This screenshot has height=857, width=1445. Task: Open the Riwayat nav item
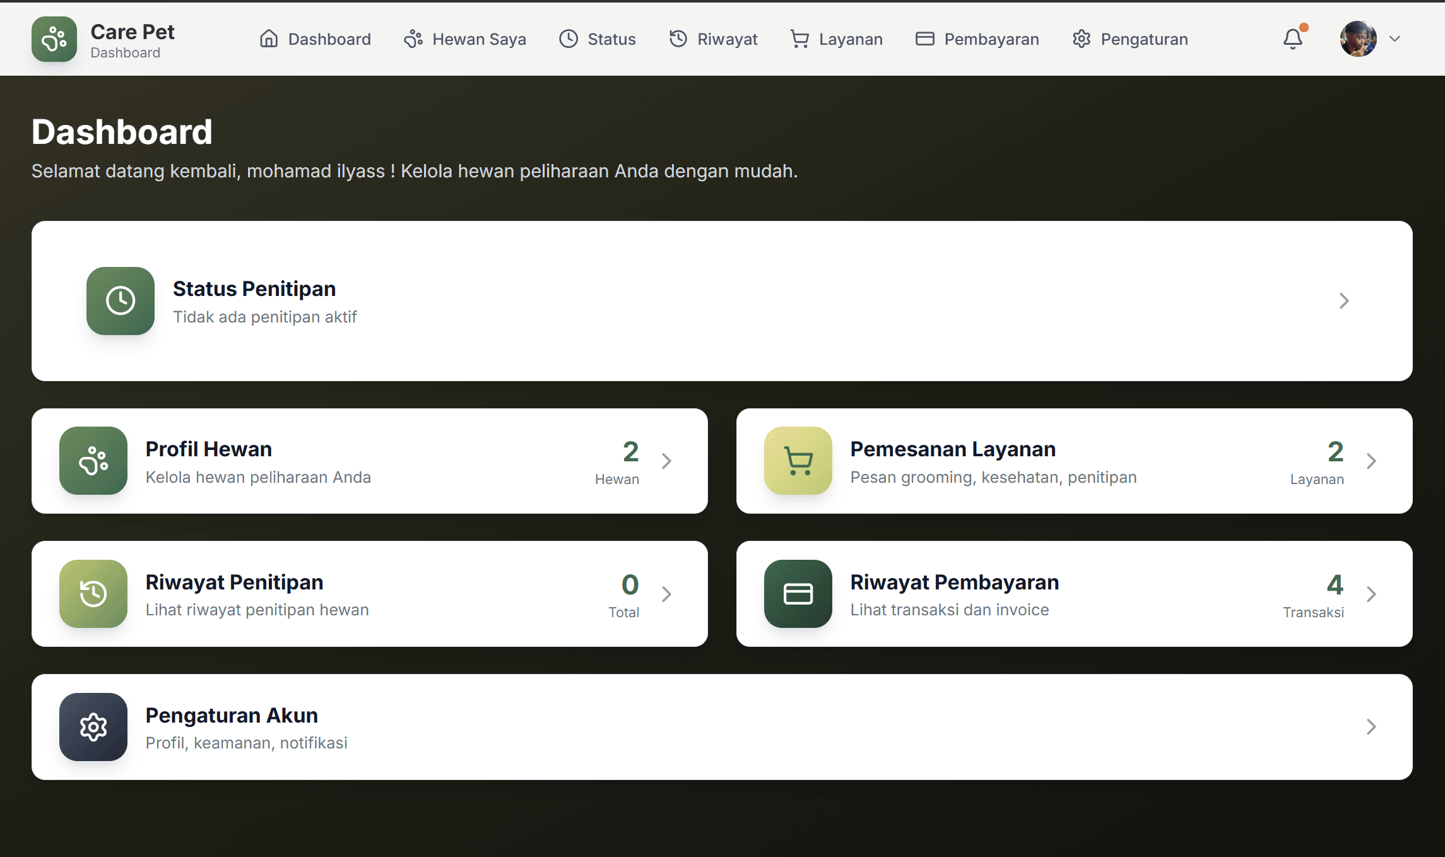pos(713,39)
